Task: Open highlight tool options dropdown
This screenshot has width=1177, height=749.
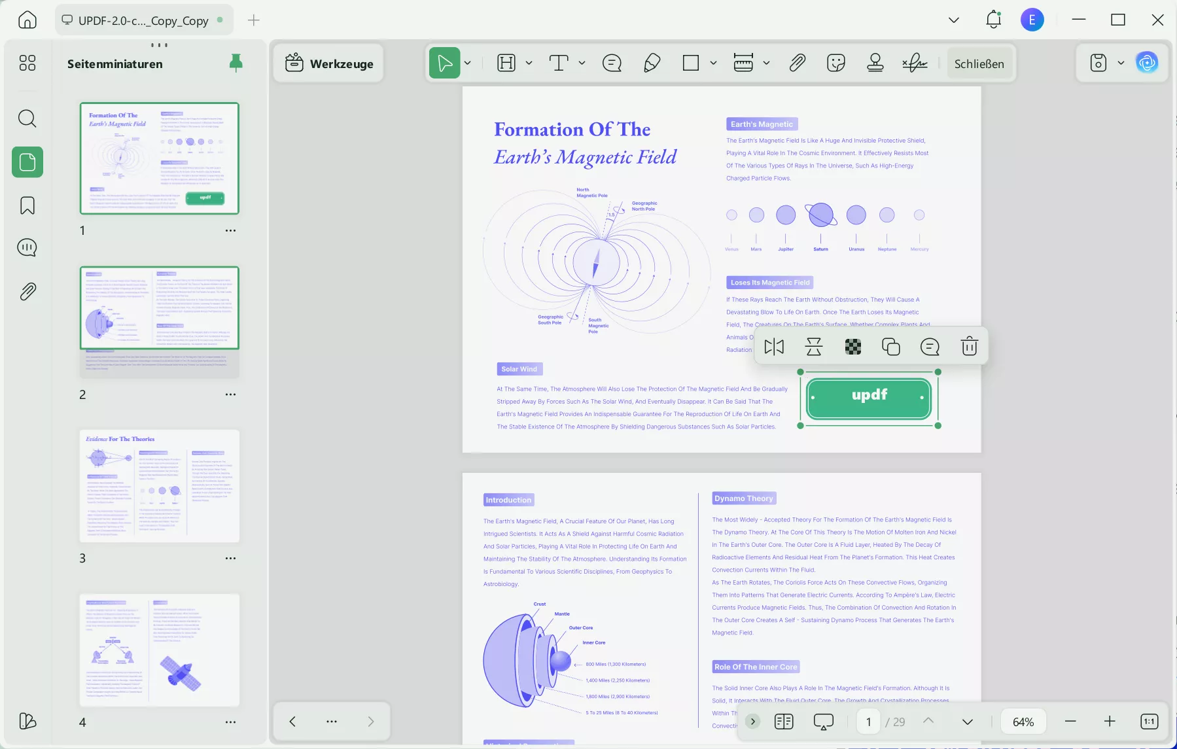Action: tap(529, 63)
